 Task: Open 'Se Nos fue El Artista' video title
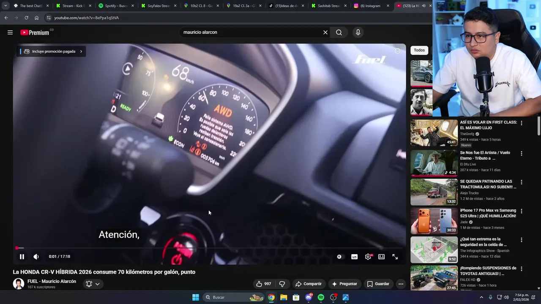click(485, 155)
